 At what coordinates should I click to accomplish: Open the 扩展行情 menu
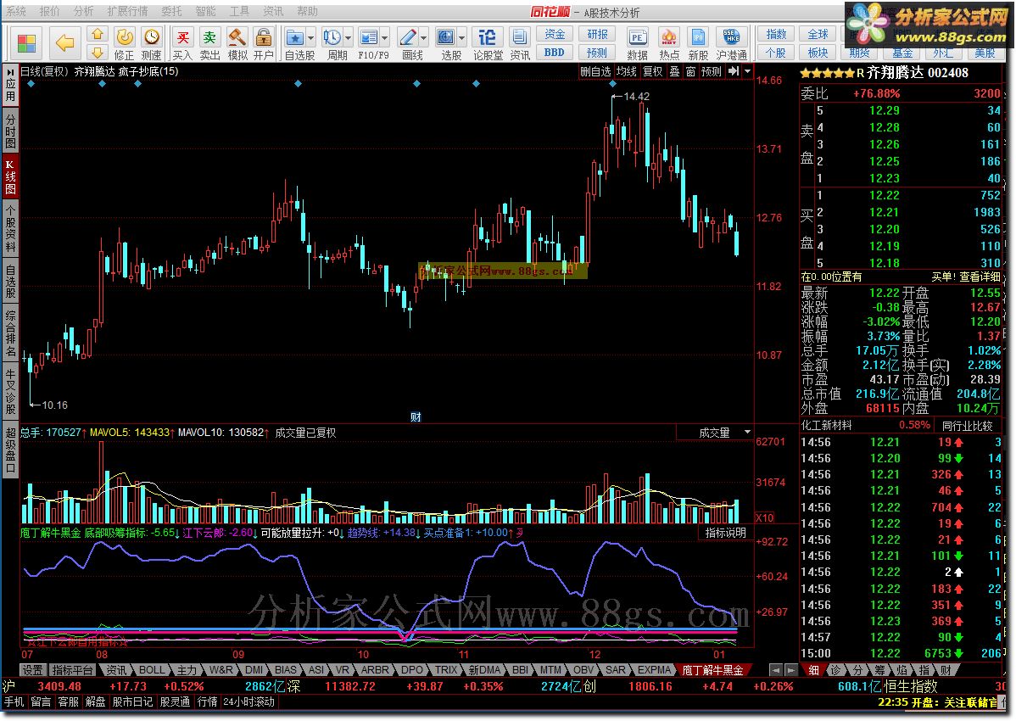click(x=128, y=11)
